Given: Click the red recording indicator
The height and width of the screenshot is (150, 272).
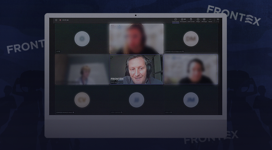Looking at the screenshot, I should click(x=60, y=20).
